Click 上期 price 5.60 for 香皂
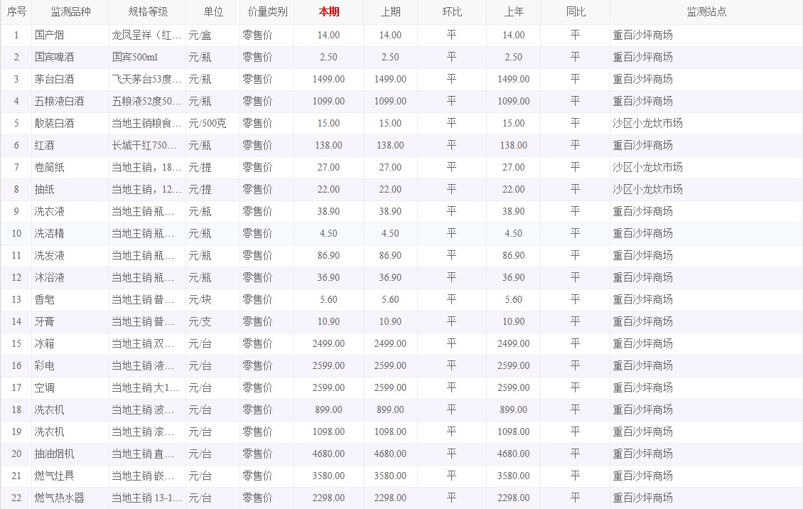The image size is (803, 509). point(390,299)
